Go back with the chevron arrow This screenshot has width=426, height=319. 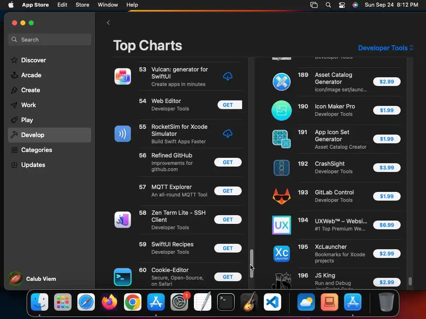pyautogui.click(x=108, y=22)
